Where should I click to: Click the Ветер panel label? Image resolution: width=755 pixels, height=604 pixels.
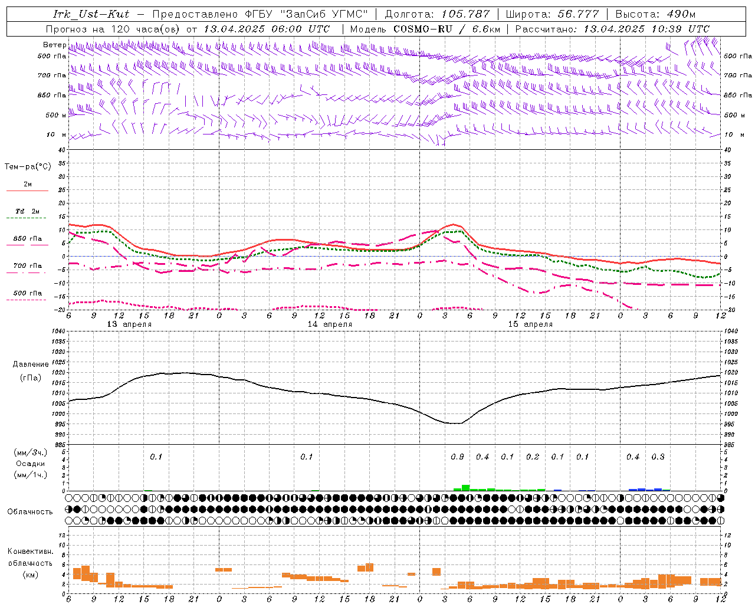(x=54, y=45)
